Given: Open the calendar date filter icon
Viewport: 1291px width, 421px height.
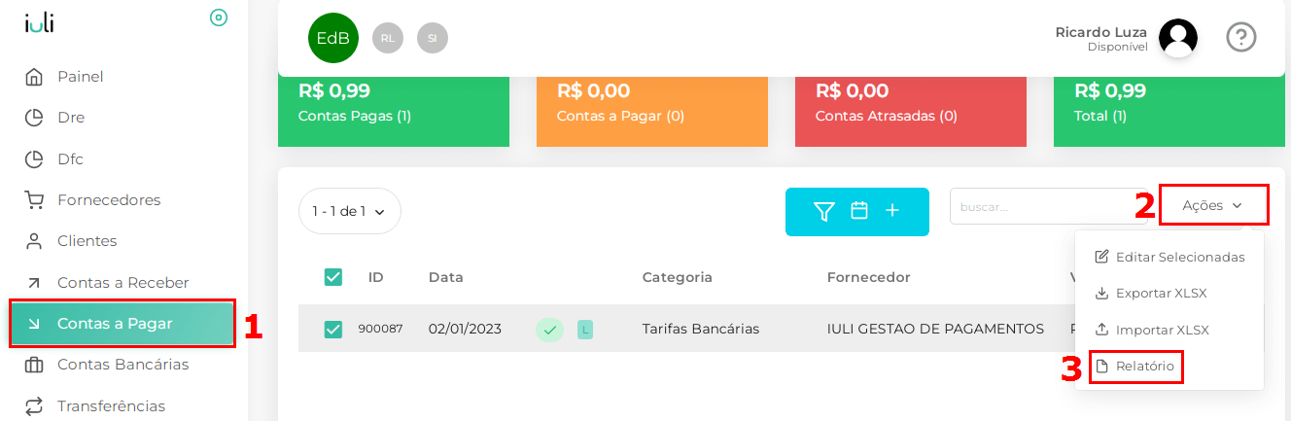Looking at the screenshot, I should [x=859, y=210].
